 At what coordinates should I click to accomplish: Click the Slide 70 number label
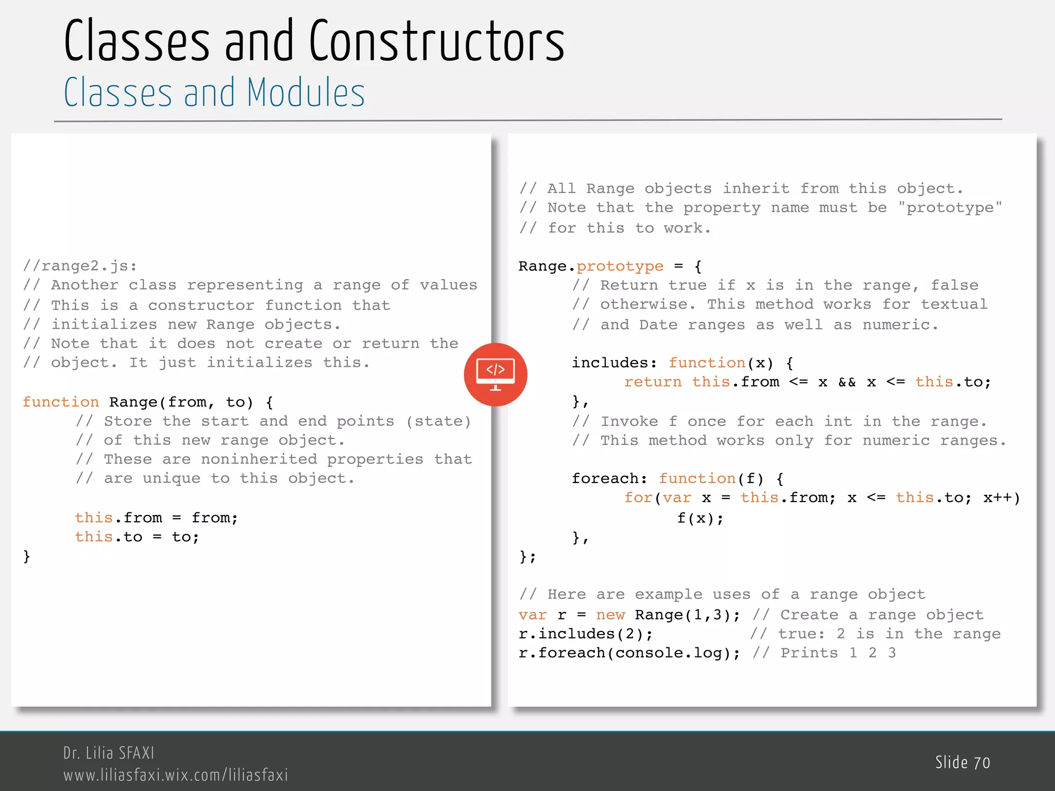click(962, 762)
